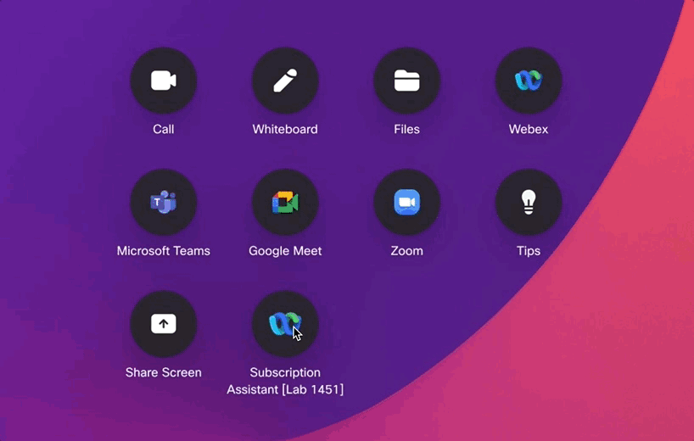Click the "Call" text label
This screenshot has height=441, width=694.
(164, 130)
